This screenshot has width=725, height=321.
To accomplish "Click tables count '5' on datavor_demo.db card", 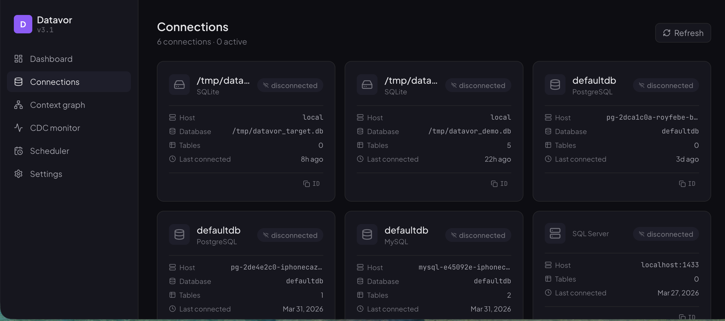I will click(x=509, y=145).
